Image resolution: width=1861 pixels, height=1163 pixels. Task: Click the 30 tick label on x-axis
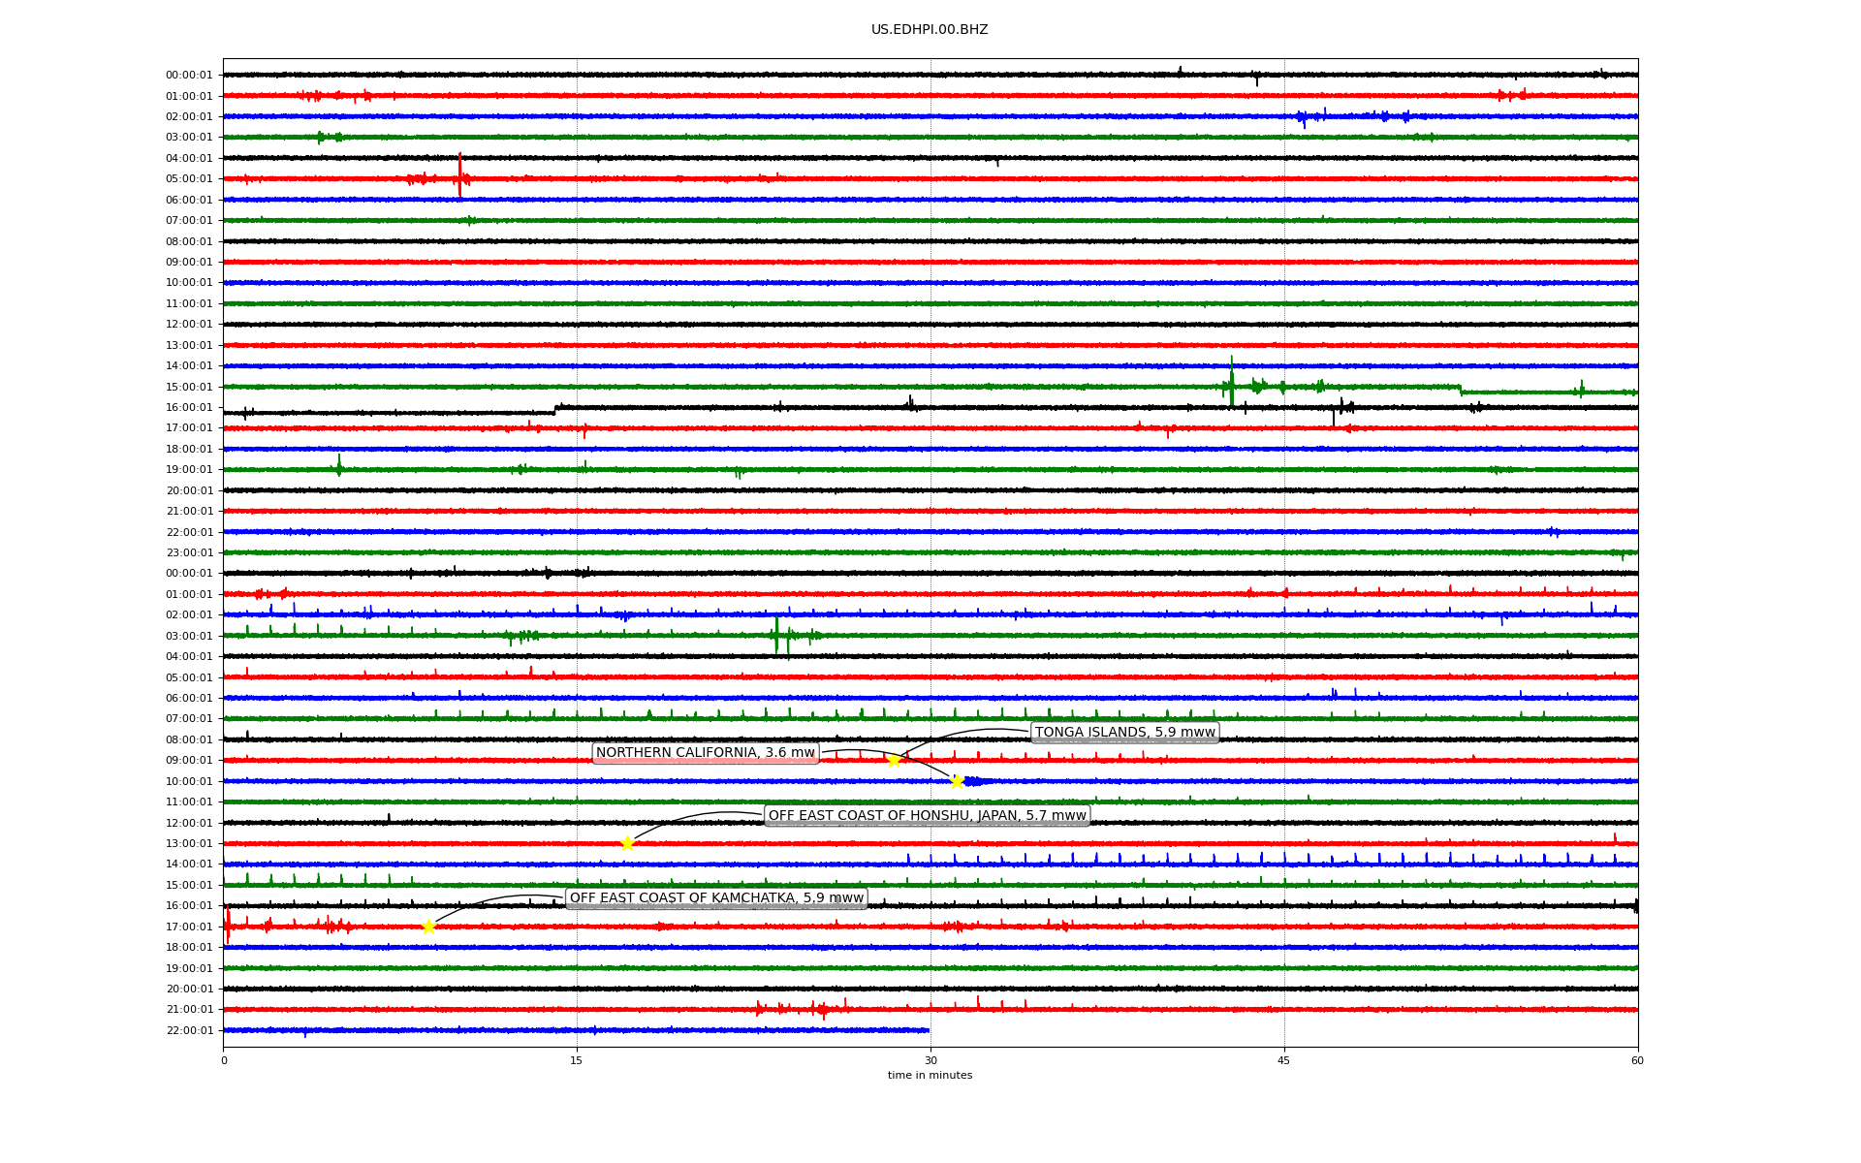pyautogui.click(x=930, y=1060)
